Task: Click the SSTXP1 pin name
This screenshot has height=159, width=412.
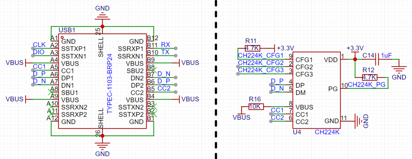Action: pos(74,48)
